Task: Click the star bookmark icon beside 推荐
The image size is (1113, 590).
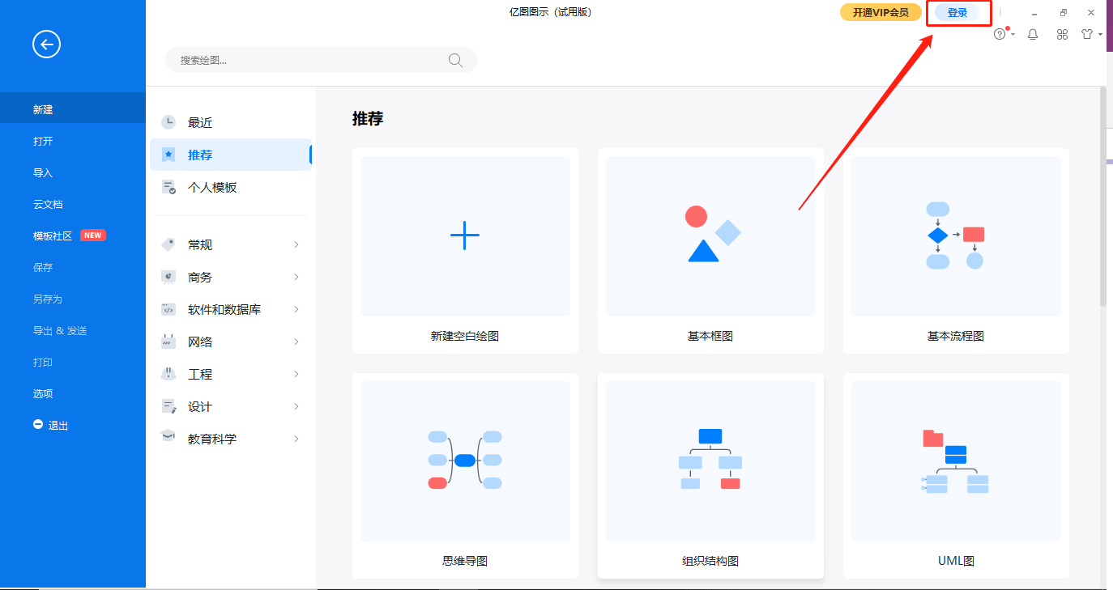Action: tap(168, 155)
